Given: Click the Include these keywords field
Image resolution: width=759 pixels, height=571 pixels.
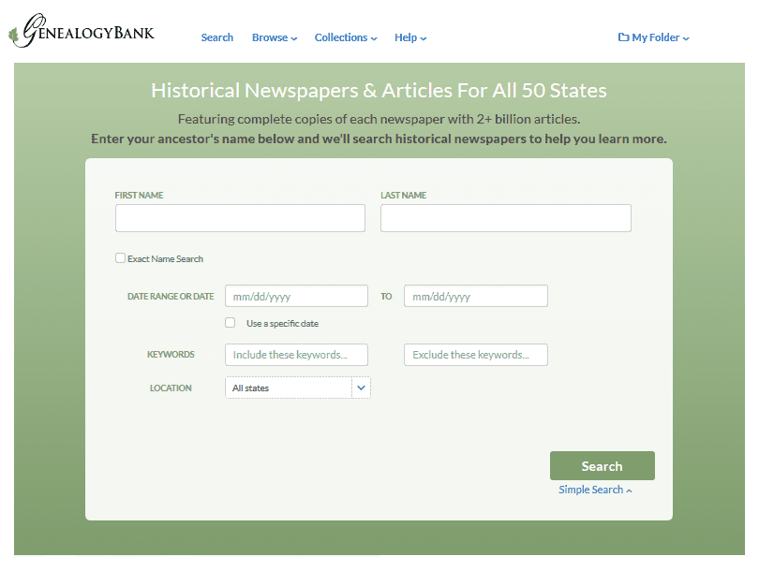Looking at the screenshot, I should point(296,355).
